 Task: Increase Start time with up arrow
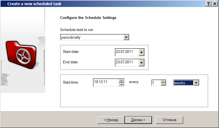tap(122, 81)
